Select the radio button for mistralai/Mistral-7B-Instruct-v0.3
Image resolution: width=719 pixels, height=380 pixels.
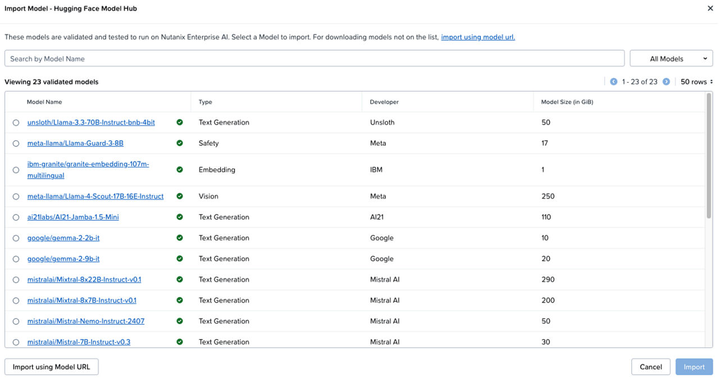coord(16,341)
